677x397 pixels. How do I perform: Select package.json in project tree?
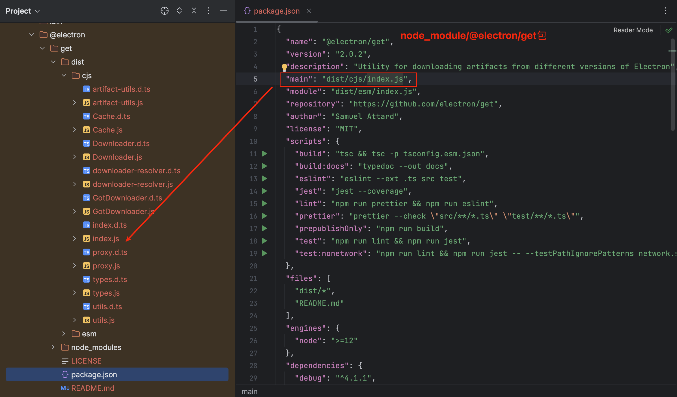tap(117, 374)
